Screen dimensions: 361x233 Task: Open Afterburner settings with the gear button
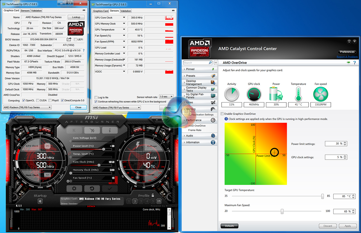pos(74,189)
